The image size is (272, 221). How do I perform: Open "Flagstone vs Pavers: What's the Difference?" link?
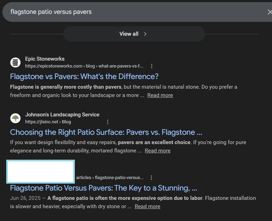84,76
